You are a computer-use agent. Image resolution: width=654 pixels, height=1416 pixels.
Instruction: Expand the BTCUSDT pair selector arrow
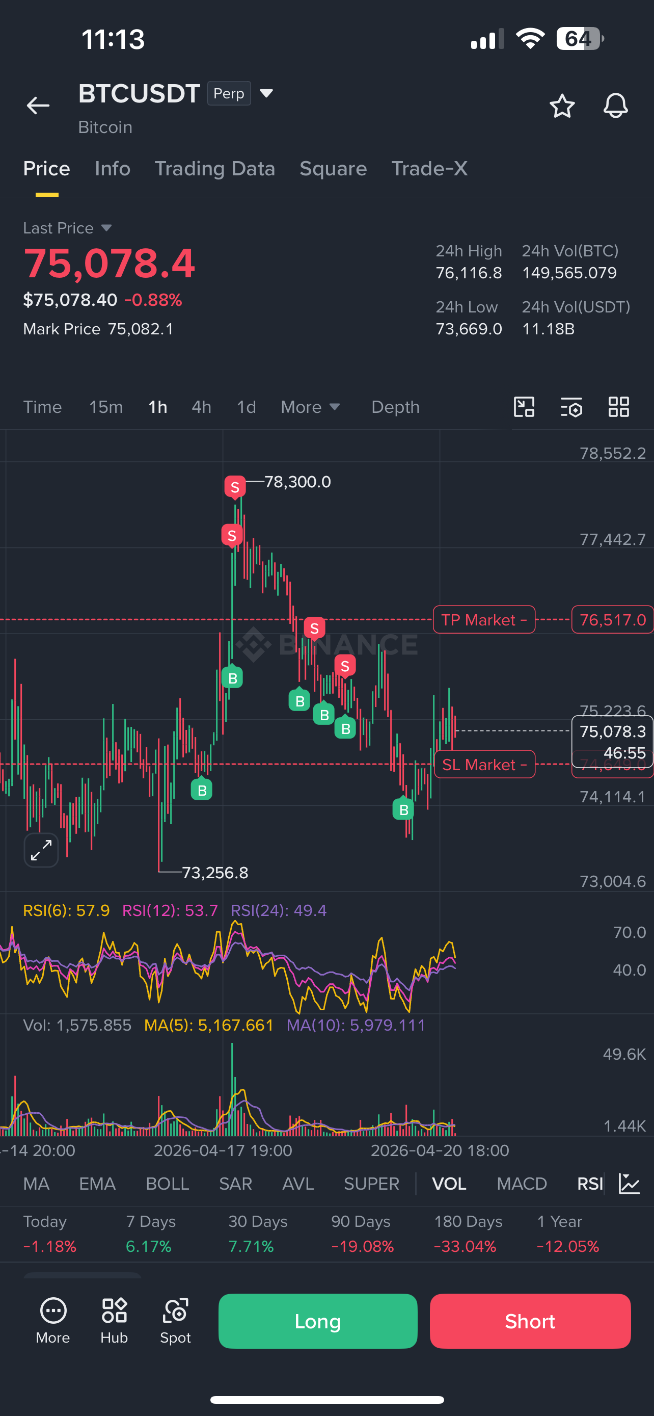coord(266,93)
